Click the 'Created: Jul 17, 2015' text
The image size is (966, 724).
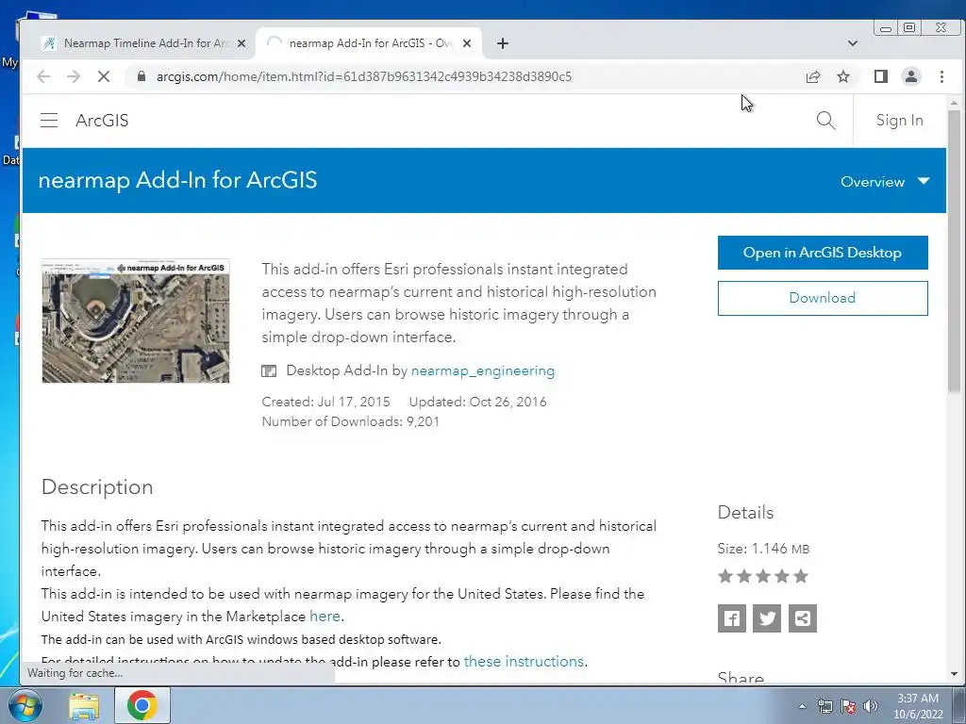pyautogui.click(x=325, y=402)
